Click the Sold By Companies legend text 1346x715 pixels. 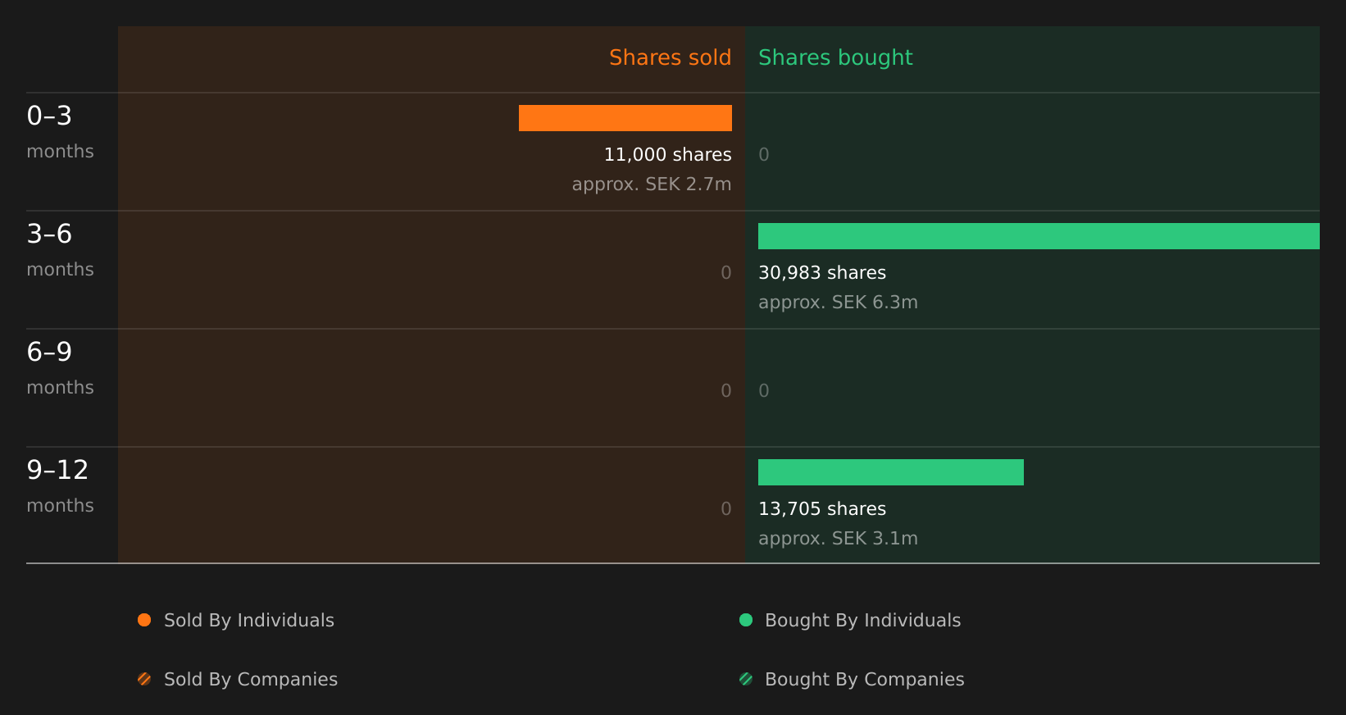point(251,679)
